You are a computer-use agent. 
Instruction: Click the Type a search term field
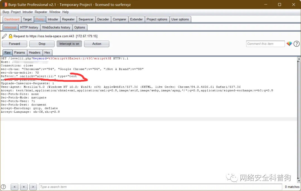pos(161,187)
